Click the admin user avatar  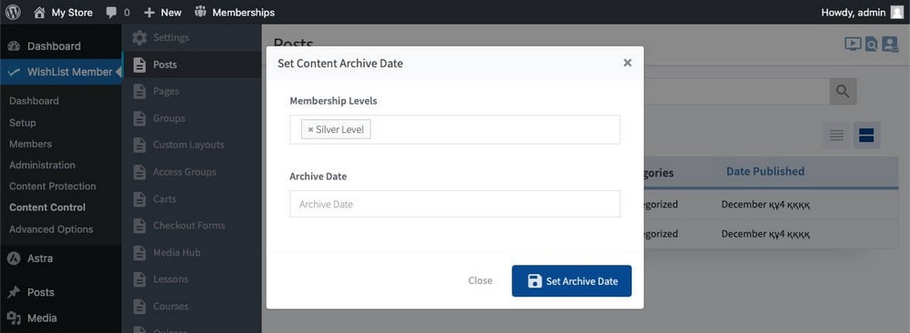point(896,12)
